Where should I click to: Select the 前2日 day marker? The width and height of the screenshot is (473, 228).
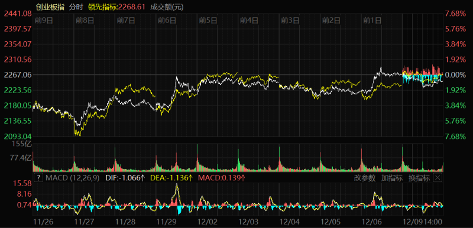[331, 21]
